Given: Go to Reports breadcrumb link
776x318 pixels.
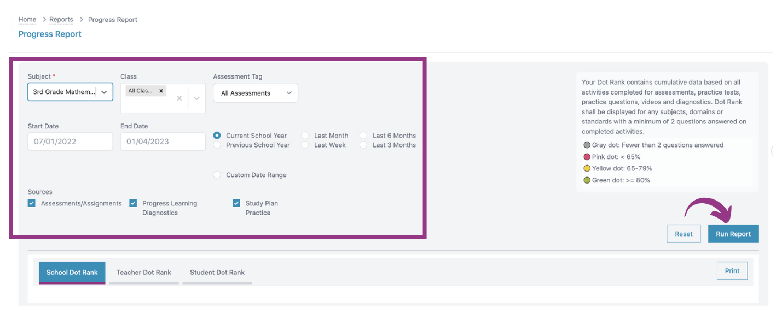Looking at the screenshot, I should pyautogui.click(x=61, y=20).
